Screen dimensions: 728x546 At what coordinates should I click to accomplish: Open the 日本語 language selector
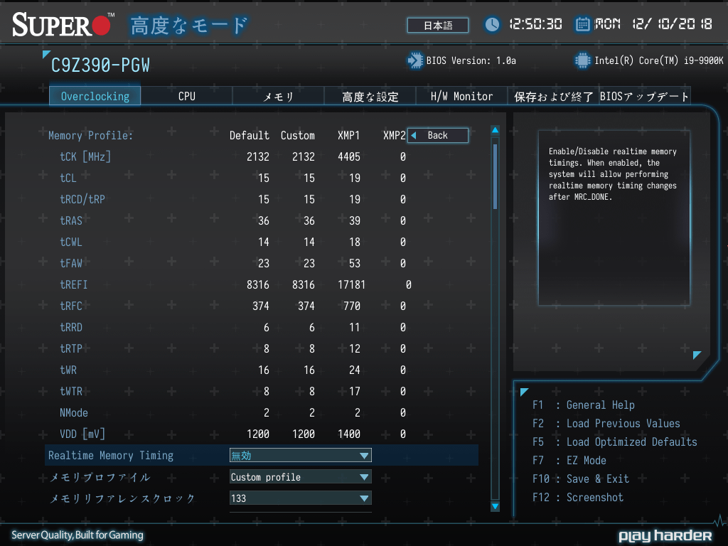coord(438,25)
